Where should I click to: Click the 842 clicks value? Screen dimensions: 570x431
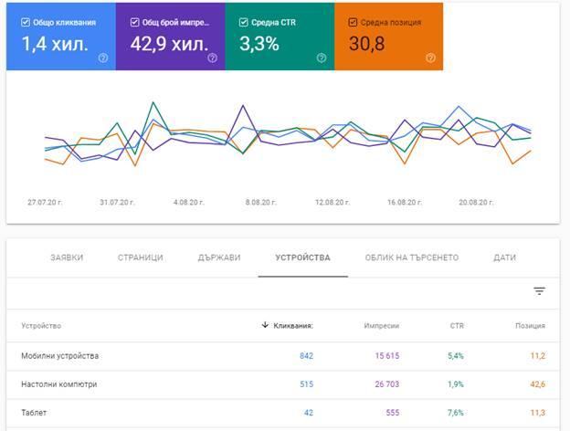click(306, 356)
